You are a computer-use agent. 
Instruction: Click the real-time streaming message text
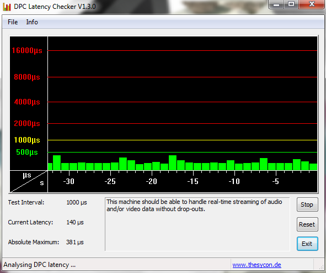click(194, 206)
